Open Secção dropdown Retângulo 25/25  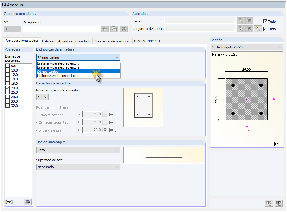[x=247, y=47]
